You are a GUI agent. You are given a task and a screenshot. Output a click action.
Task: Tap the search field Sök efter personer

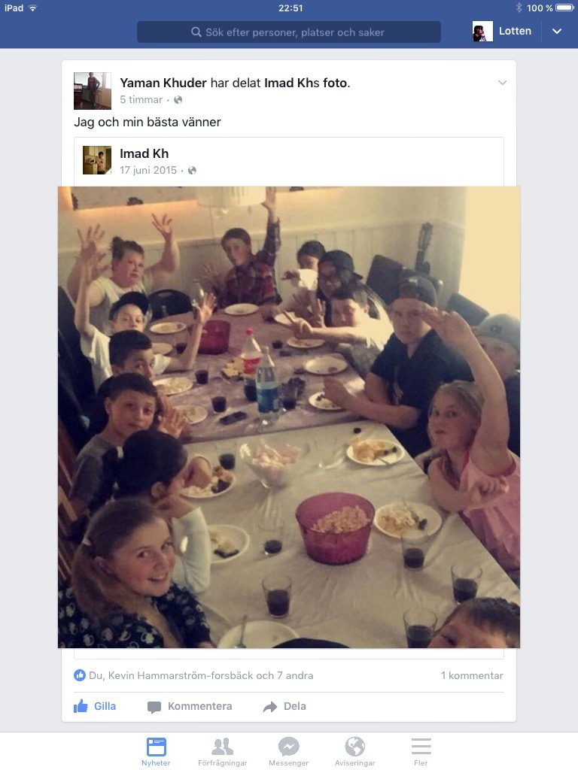[289, 32]
